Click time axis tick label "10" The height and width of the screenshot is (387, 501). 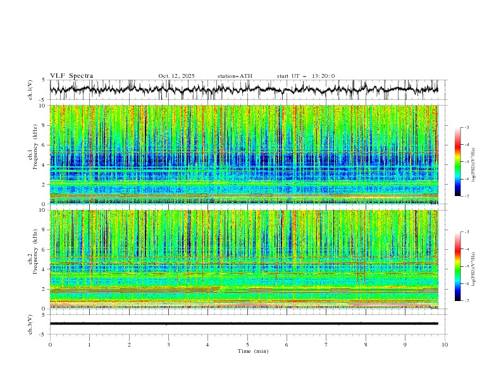[x=445, y=345]
